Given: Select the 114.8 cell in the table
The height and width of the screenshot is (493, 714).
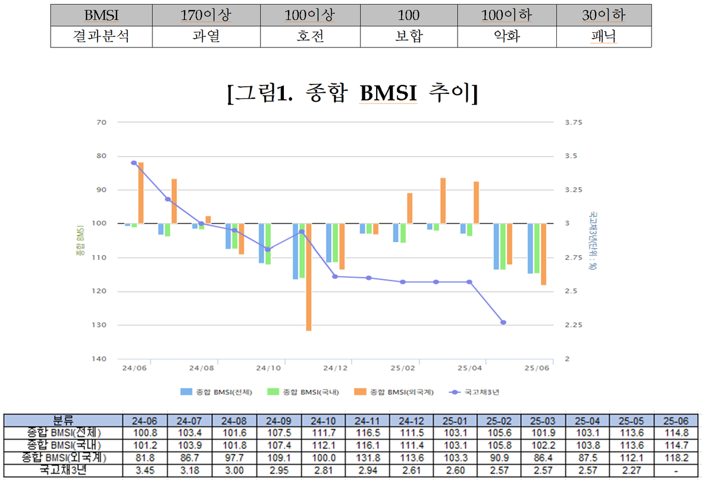Looking at the screenshot, I should point(677,432).
